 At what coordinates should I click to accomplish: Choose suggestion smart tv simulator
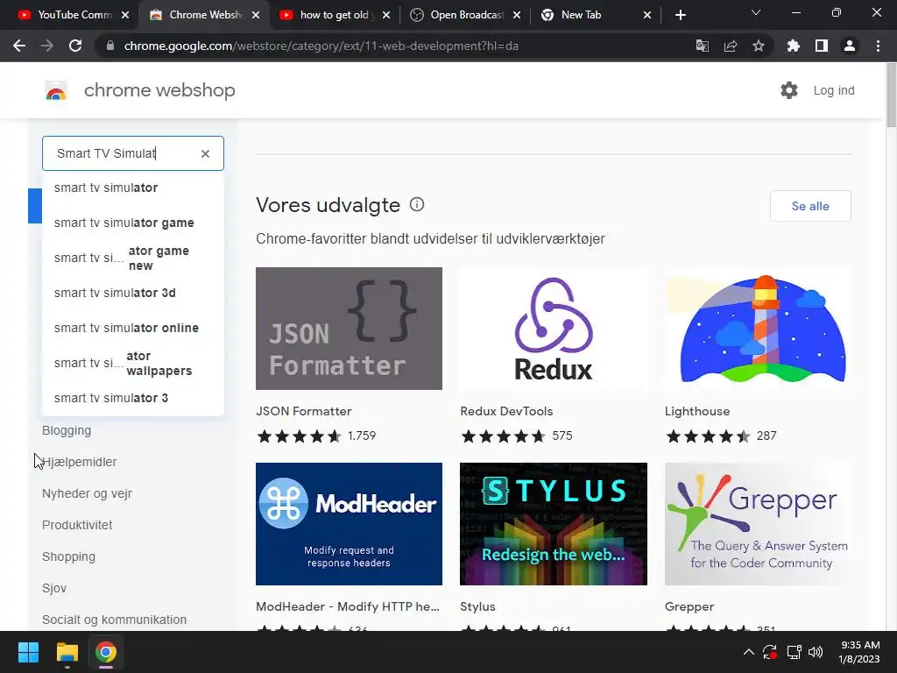(x=133, y=188)
